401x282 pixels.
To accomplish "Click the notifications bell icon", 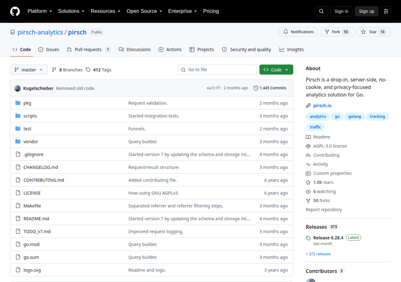I will point(285,32).
